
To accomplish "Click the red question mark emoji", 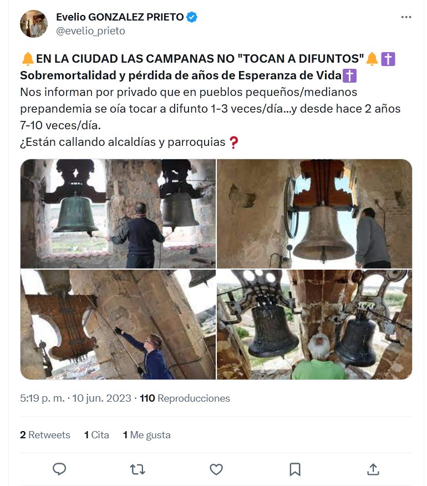I will coord(233,142).
